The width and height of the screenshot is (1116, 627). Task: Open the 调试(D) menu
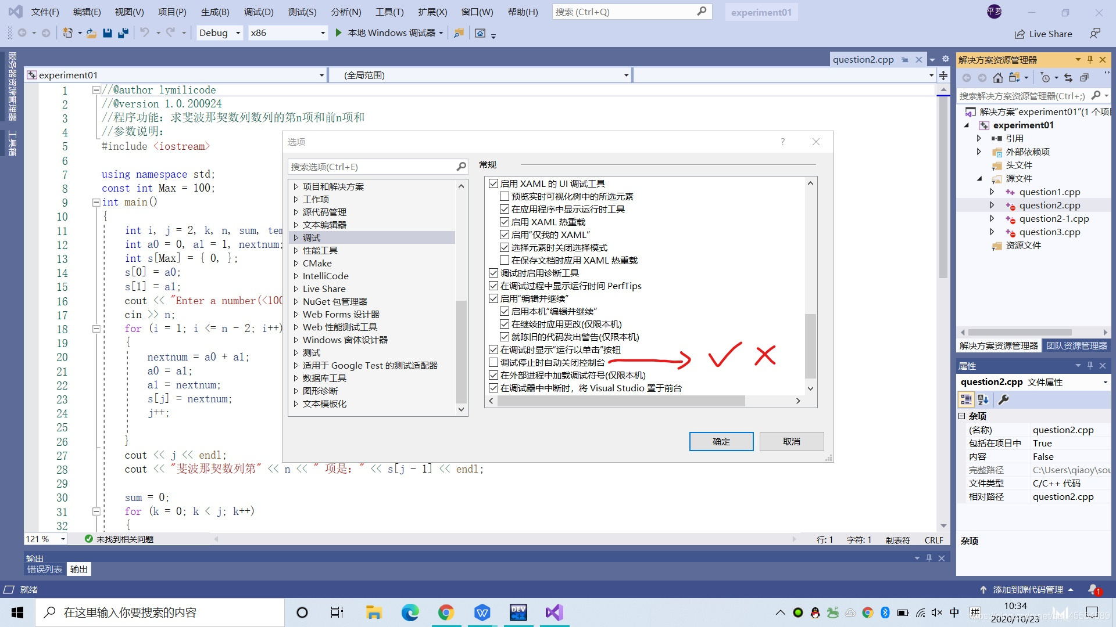tap(259, 12)
